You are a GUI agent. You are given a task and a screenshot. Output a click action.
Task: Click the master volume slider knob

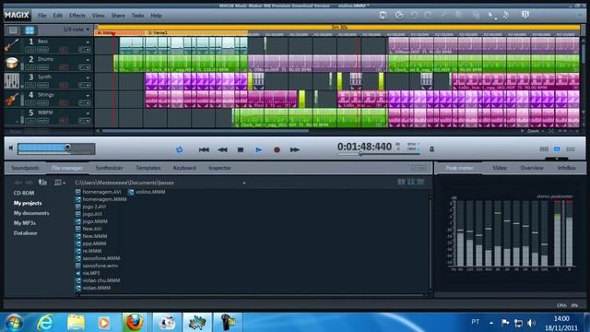tap(67, 148)
